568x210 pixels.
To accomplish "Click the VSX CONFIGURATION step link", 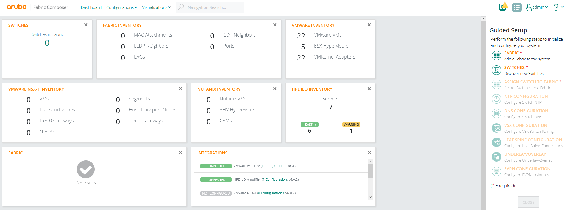I will click(x=526, y=125).
